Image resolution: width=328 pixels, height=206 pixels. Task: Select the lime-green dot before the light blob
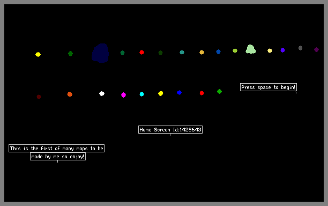tap(235, 50)
